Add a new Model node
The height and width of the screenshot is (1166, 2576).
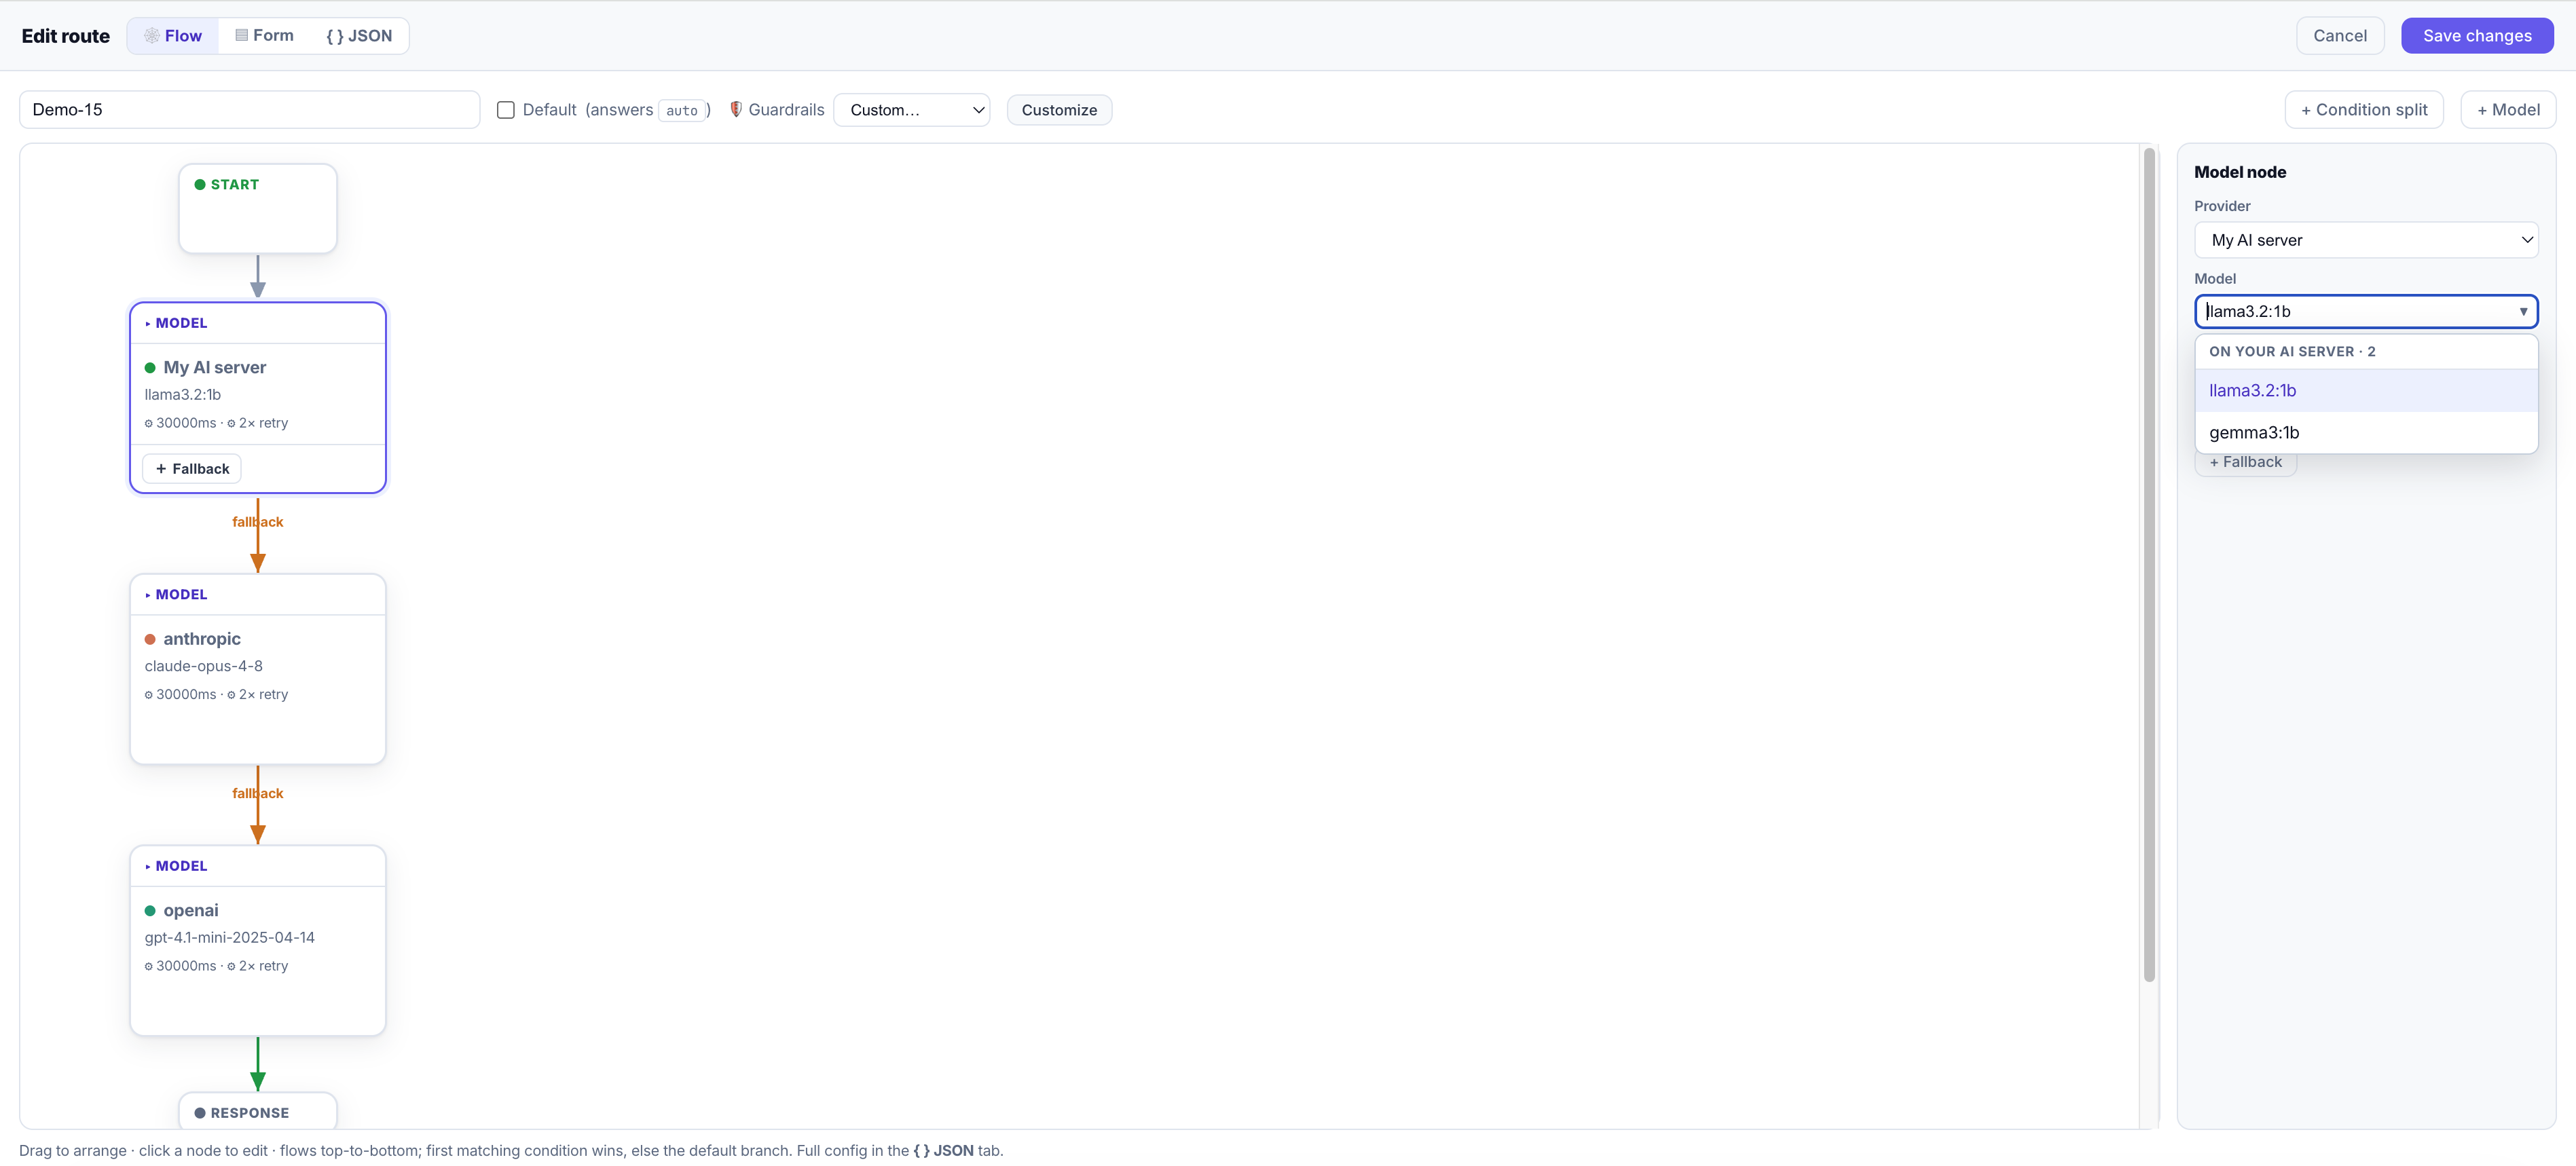point(2508,110)
